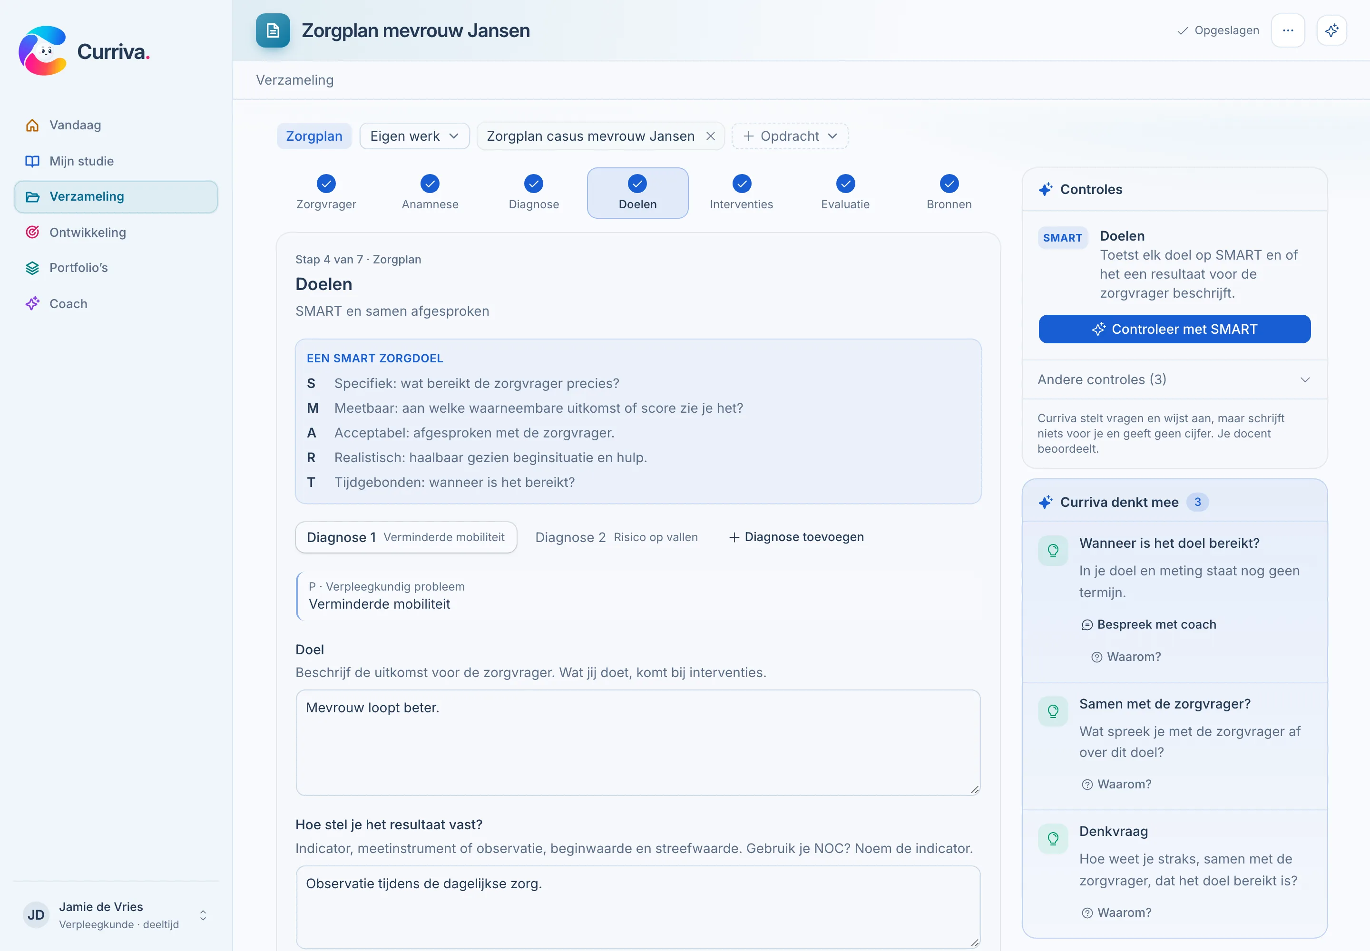Click the lightbulb icon beside Denkvraag
The width and height of the screenshot is (1370, 951).
coord(1053,839)
